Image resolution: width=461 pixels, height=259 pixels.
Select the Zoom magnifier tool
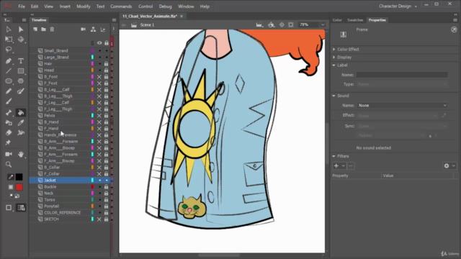click(x=9, y=165)
